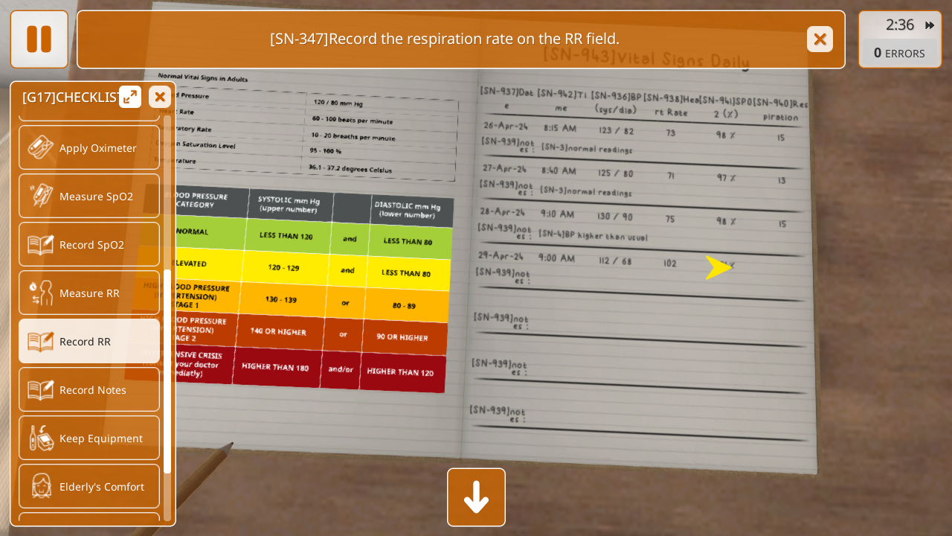Click the Elderly's Comfort face icon

coord(41,486)
